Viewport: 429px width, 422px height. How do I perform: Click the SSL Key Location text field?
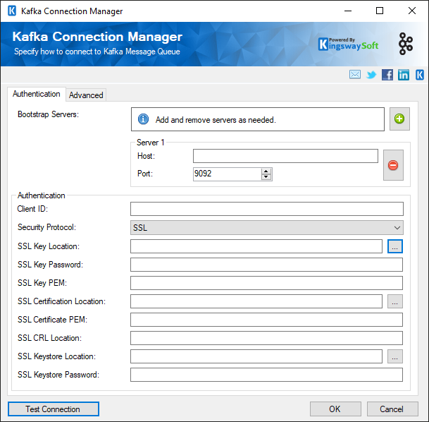[256, 246]
